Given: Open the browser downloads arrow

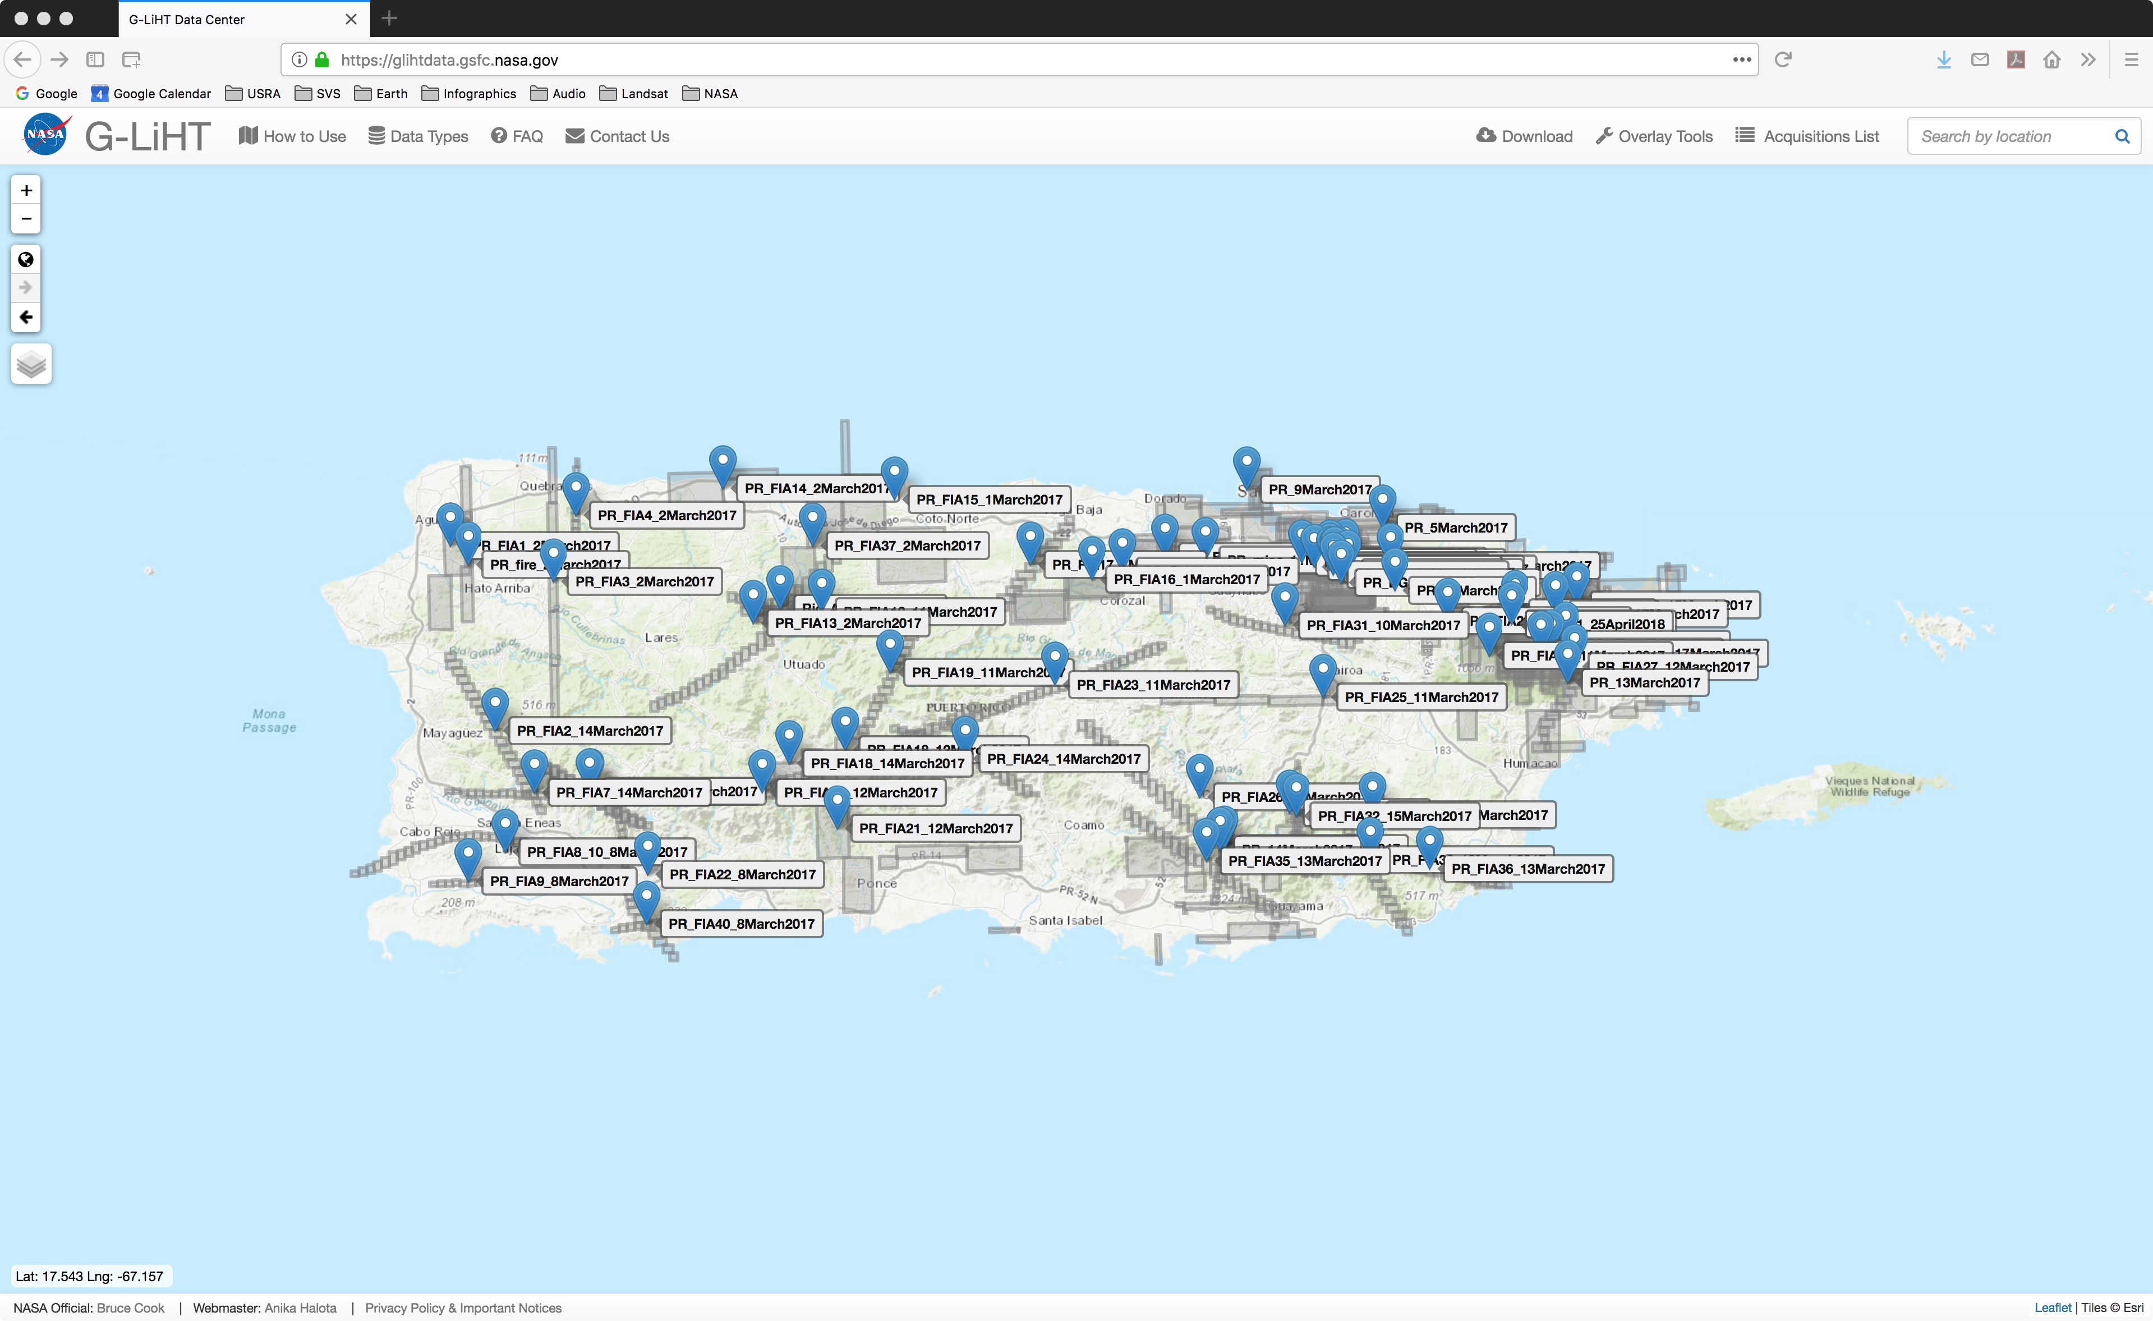Looking at the screenshot, I should 1943,59.
